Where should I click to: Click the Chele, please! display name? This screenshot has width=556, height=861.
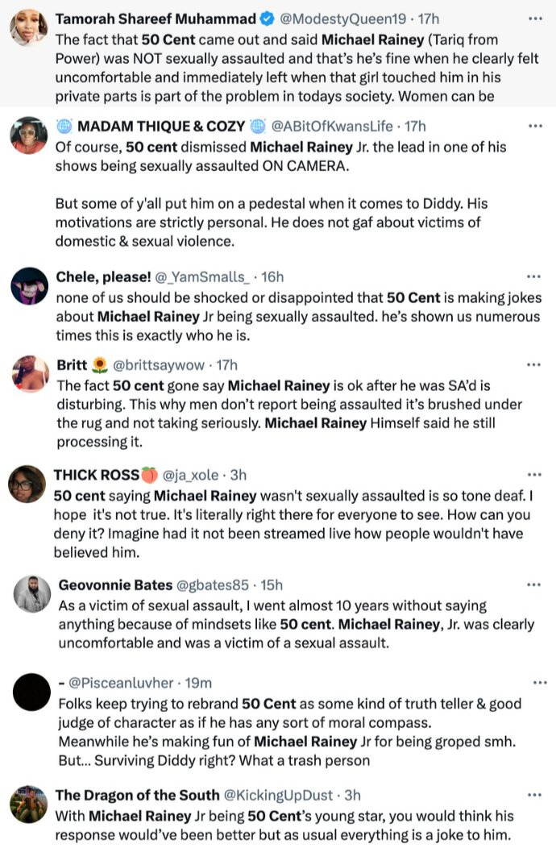[x=104, y=277]
